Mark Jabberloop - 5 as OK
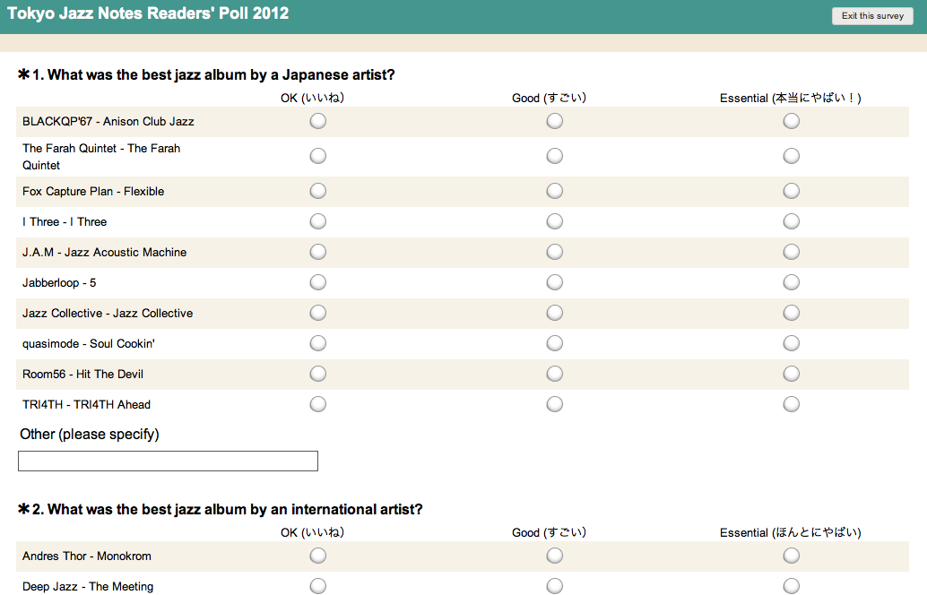This screenshot has height=595, width=927. 318,282
